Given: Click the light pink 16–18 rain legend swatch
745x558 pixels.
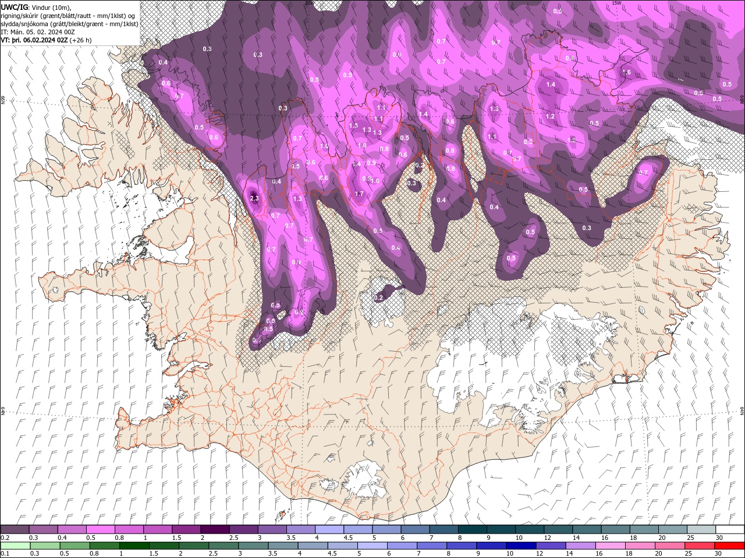Looking at the screenshot, I should click(x=610, y=546).
